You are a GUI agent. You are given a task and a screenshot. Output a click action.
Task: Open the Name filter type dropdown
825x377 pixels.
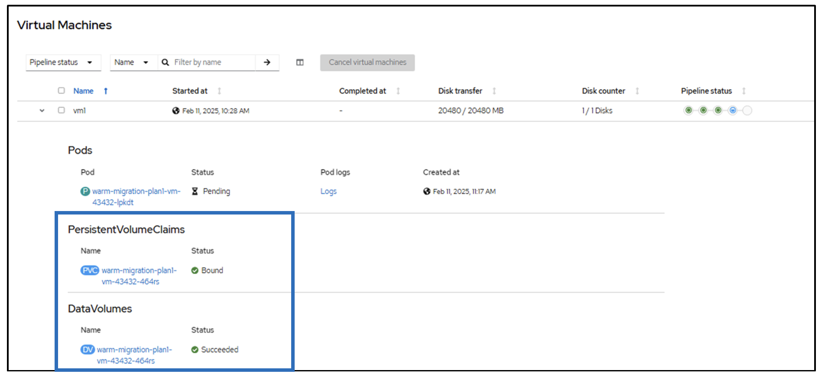click(x=132, y=62)
